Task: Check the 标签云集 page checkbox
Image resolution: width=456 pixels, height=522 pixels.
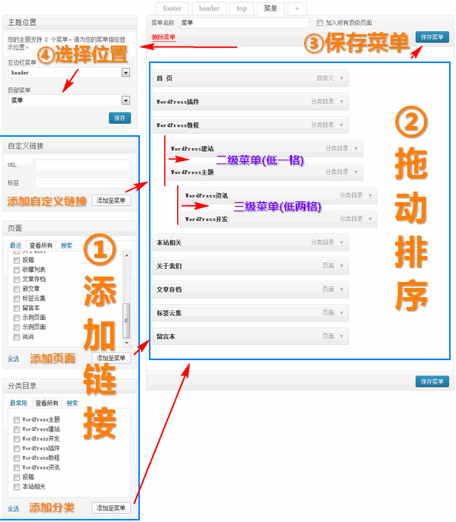Action: [16, 299]
